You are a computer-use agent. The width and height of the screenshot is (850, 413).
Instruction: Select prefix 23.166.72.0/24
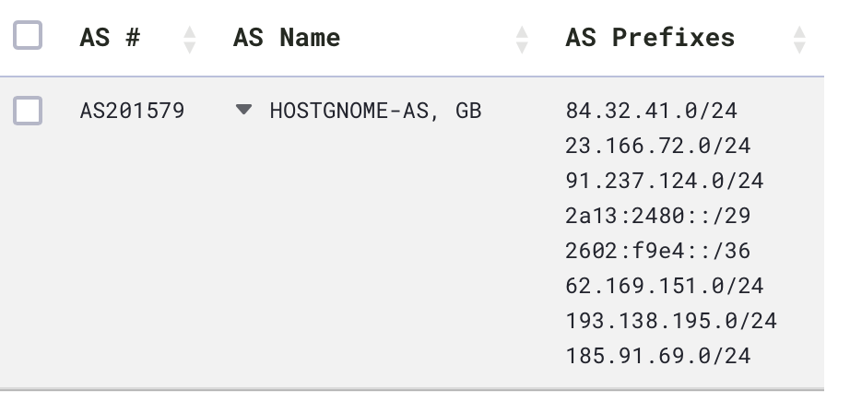point(658,147)
